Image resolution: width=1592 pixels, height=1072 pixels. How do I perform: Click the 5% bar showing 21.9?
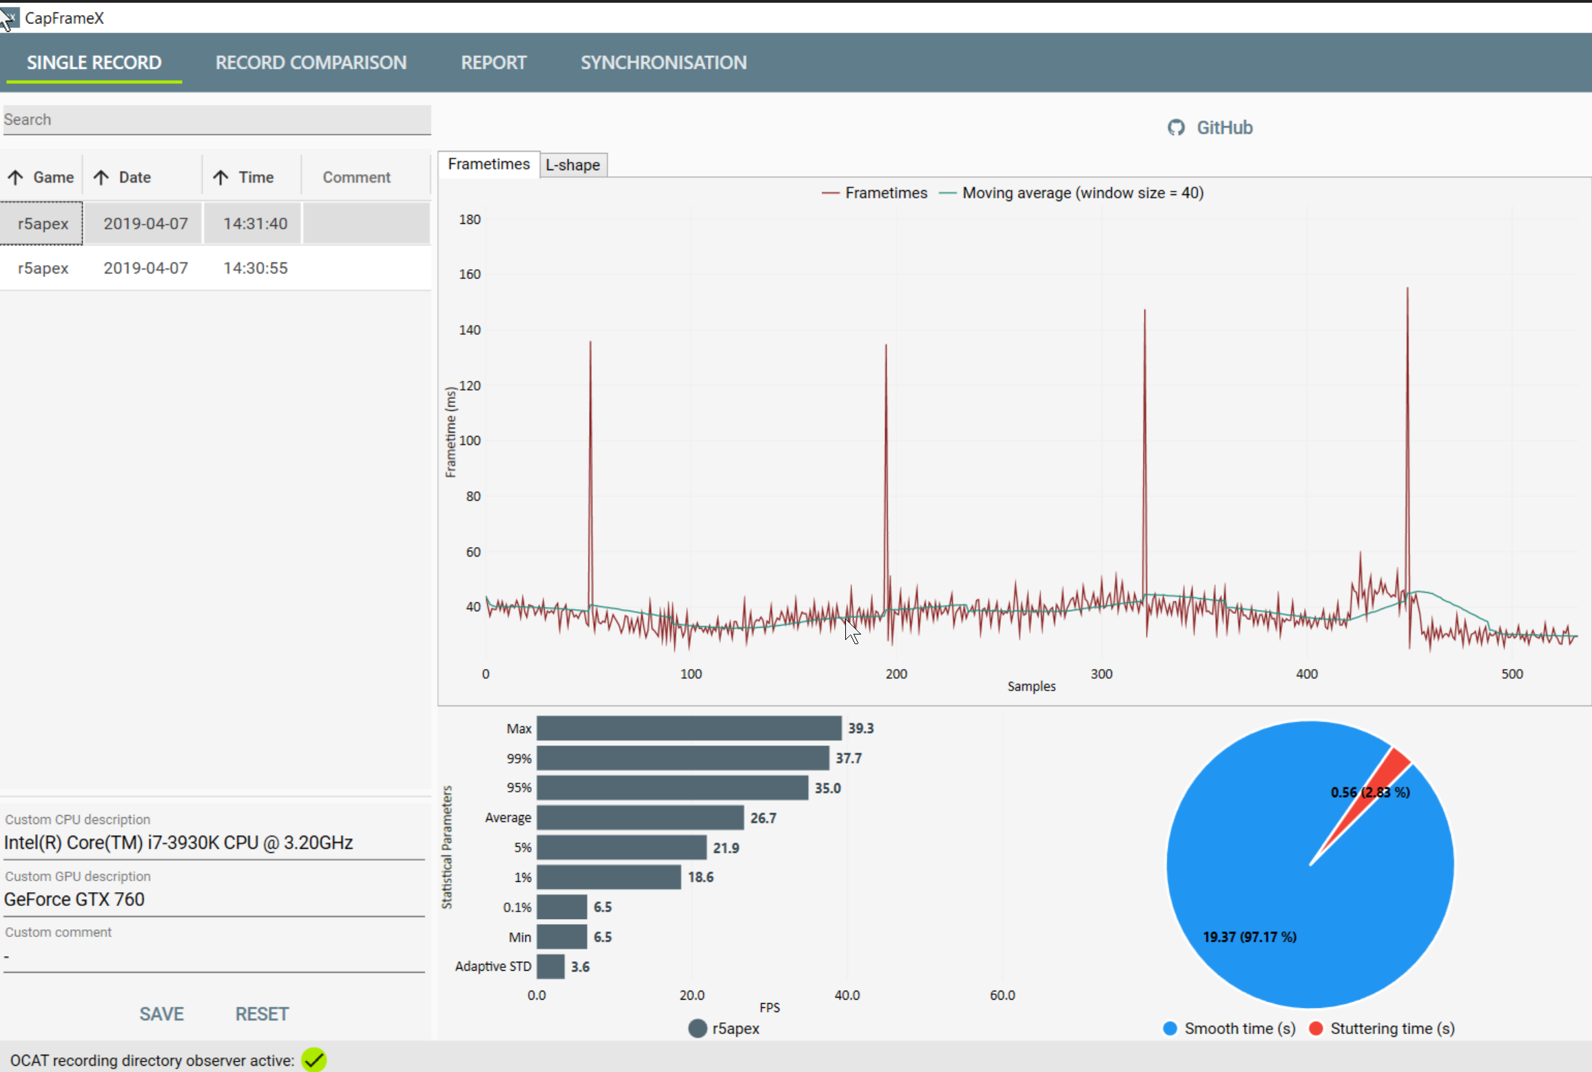tap(621, 847)
